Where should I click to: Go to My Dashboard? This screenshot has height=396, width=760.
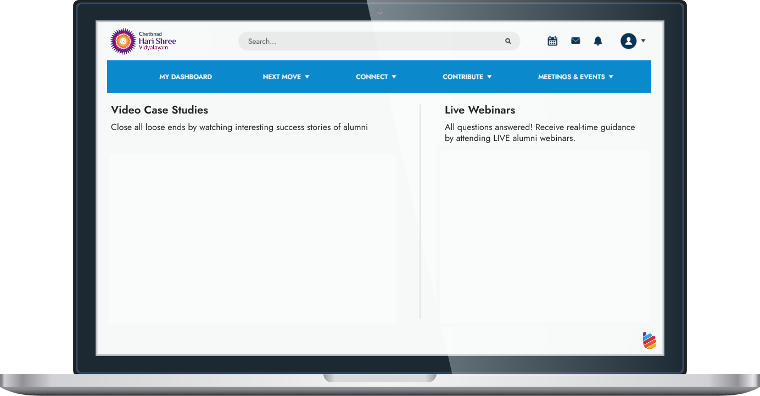186,77
